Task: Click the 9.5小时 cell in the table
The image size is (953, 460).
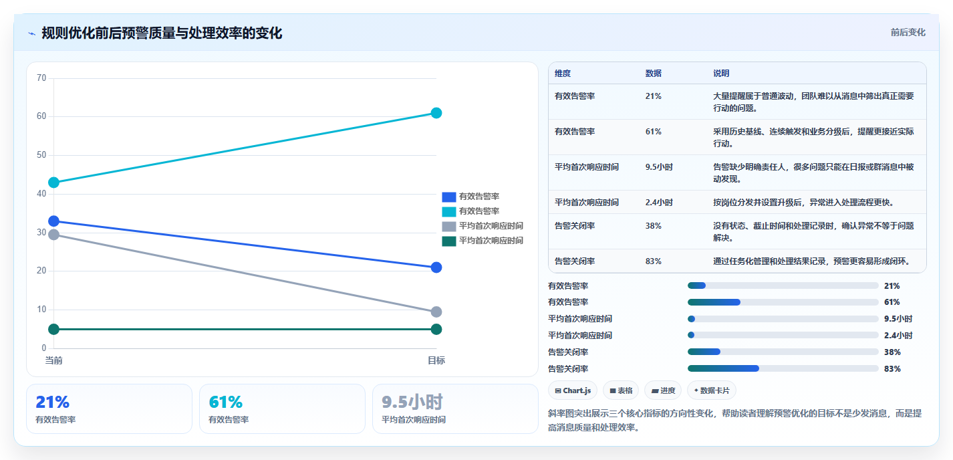Action: point(659,167)
